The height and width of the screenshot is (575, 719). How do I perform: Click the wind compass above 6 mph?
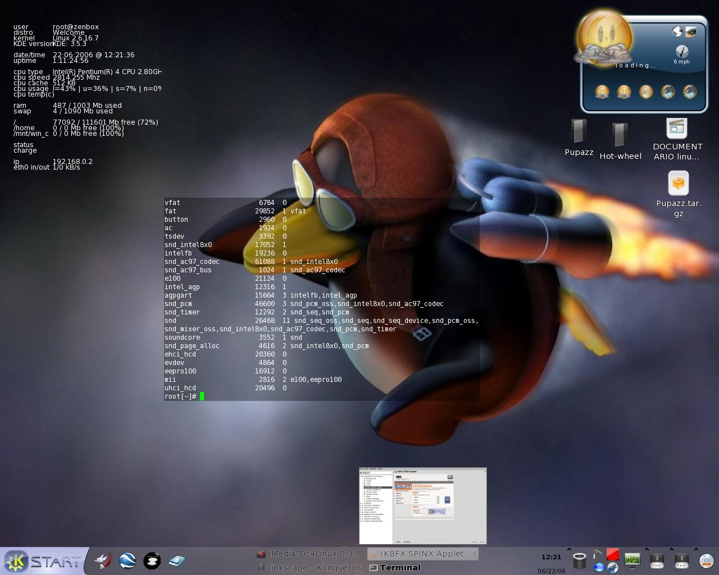tap(681, 51)
